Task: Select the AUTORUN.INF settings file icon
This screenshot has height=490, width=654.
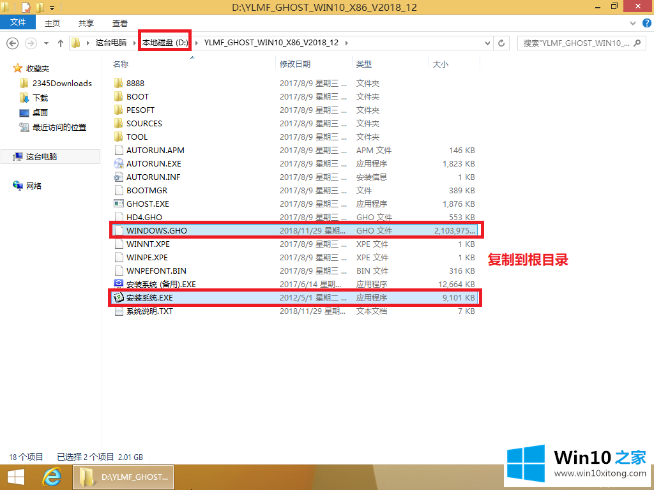Action: [x=118, y=177]
